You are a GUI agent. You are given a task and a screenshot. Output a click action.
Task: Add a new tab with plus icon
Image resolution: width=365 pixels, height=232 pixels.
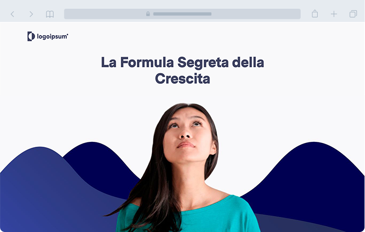point(334,14)
